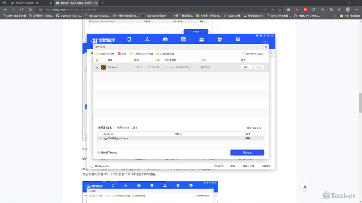Image resolution: width=362 pixels, height=203 pixels.
Task: Open the browser settings ellipsis menu
Action: click(357, 9)
